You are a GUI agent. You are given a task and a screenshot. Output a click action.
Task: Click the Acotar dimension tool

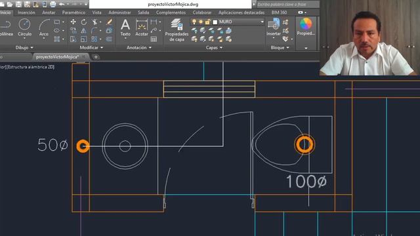tap(142, 28)
